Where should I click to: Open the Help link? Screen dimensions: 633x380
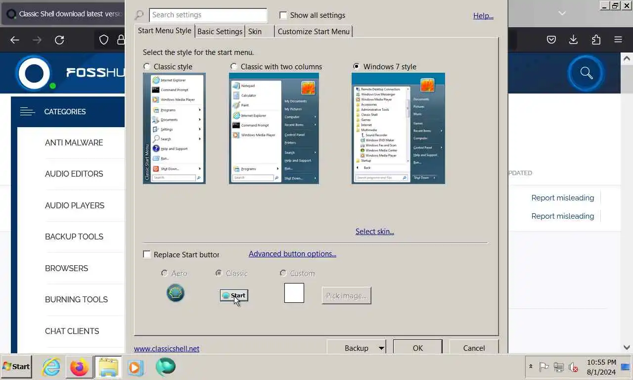(483, 16)
